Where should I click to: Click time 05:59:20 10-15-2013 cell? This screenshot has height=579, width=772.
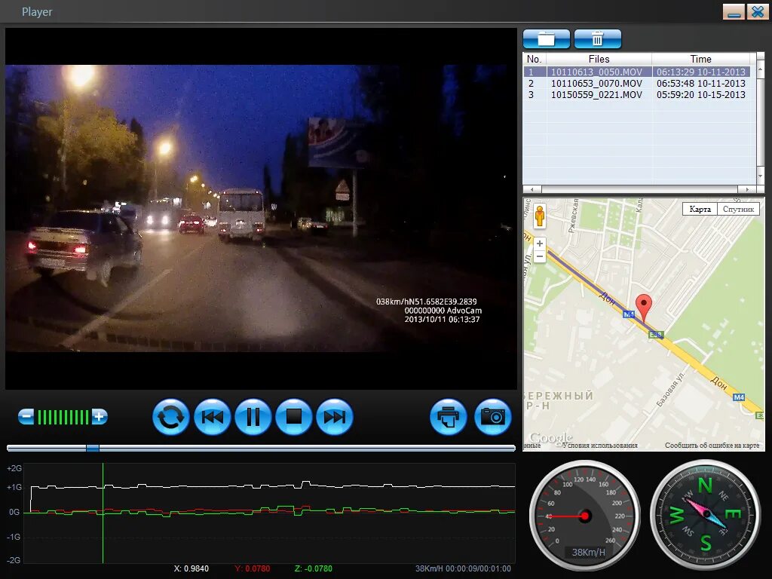(700, 94)
